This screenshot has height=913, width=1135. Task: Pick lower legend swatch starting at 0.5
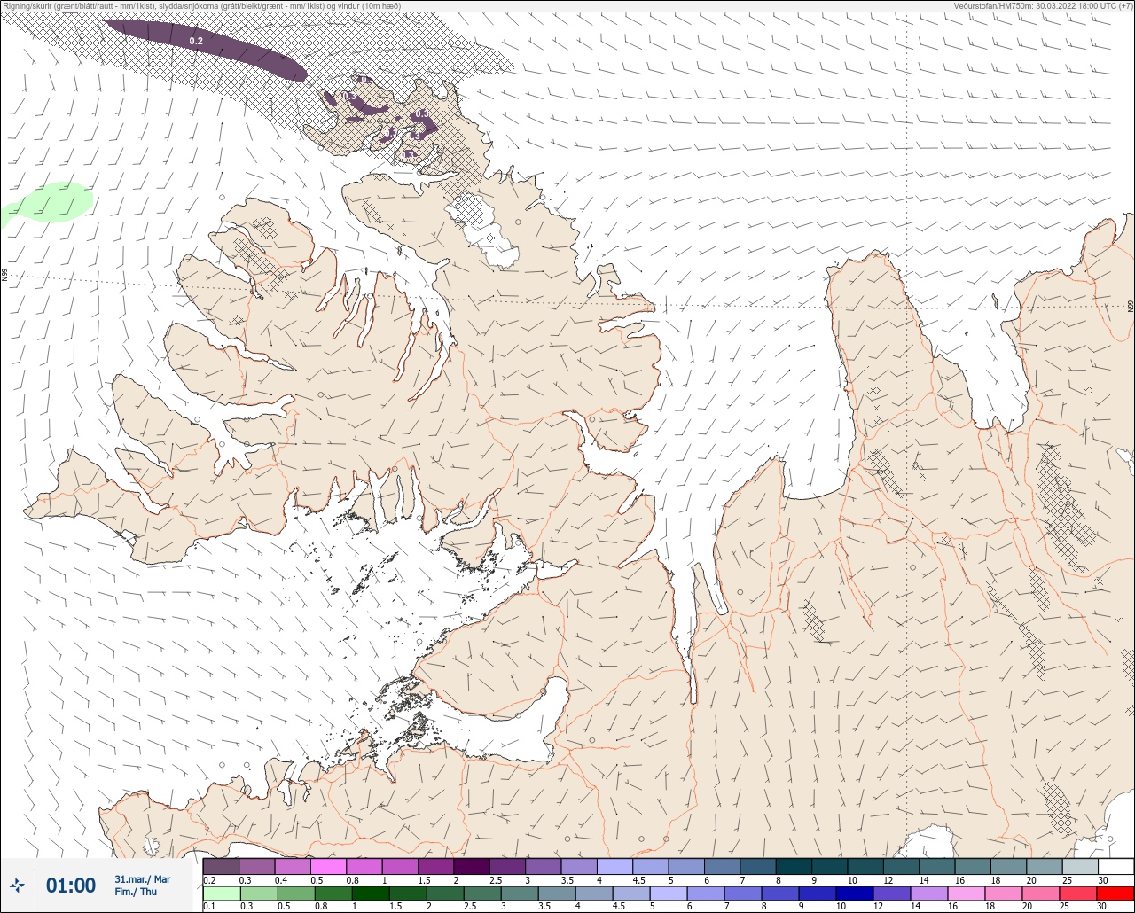click(x=295, y=893)
